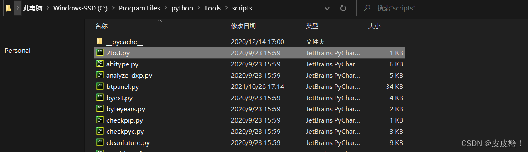Click the PyCharm icon of checkpyc.py
Image resolution: width=528 pixels, height=152 pixels.
click(100, 131)
